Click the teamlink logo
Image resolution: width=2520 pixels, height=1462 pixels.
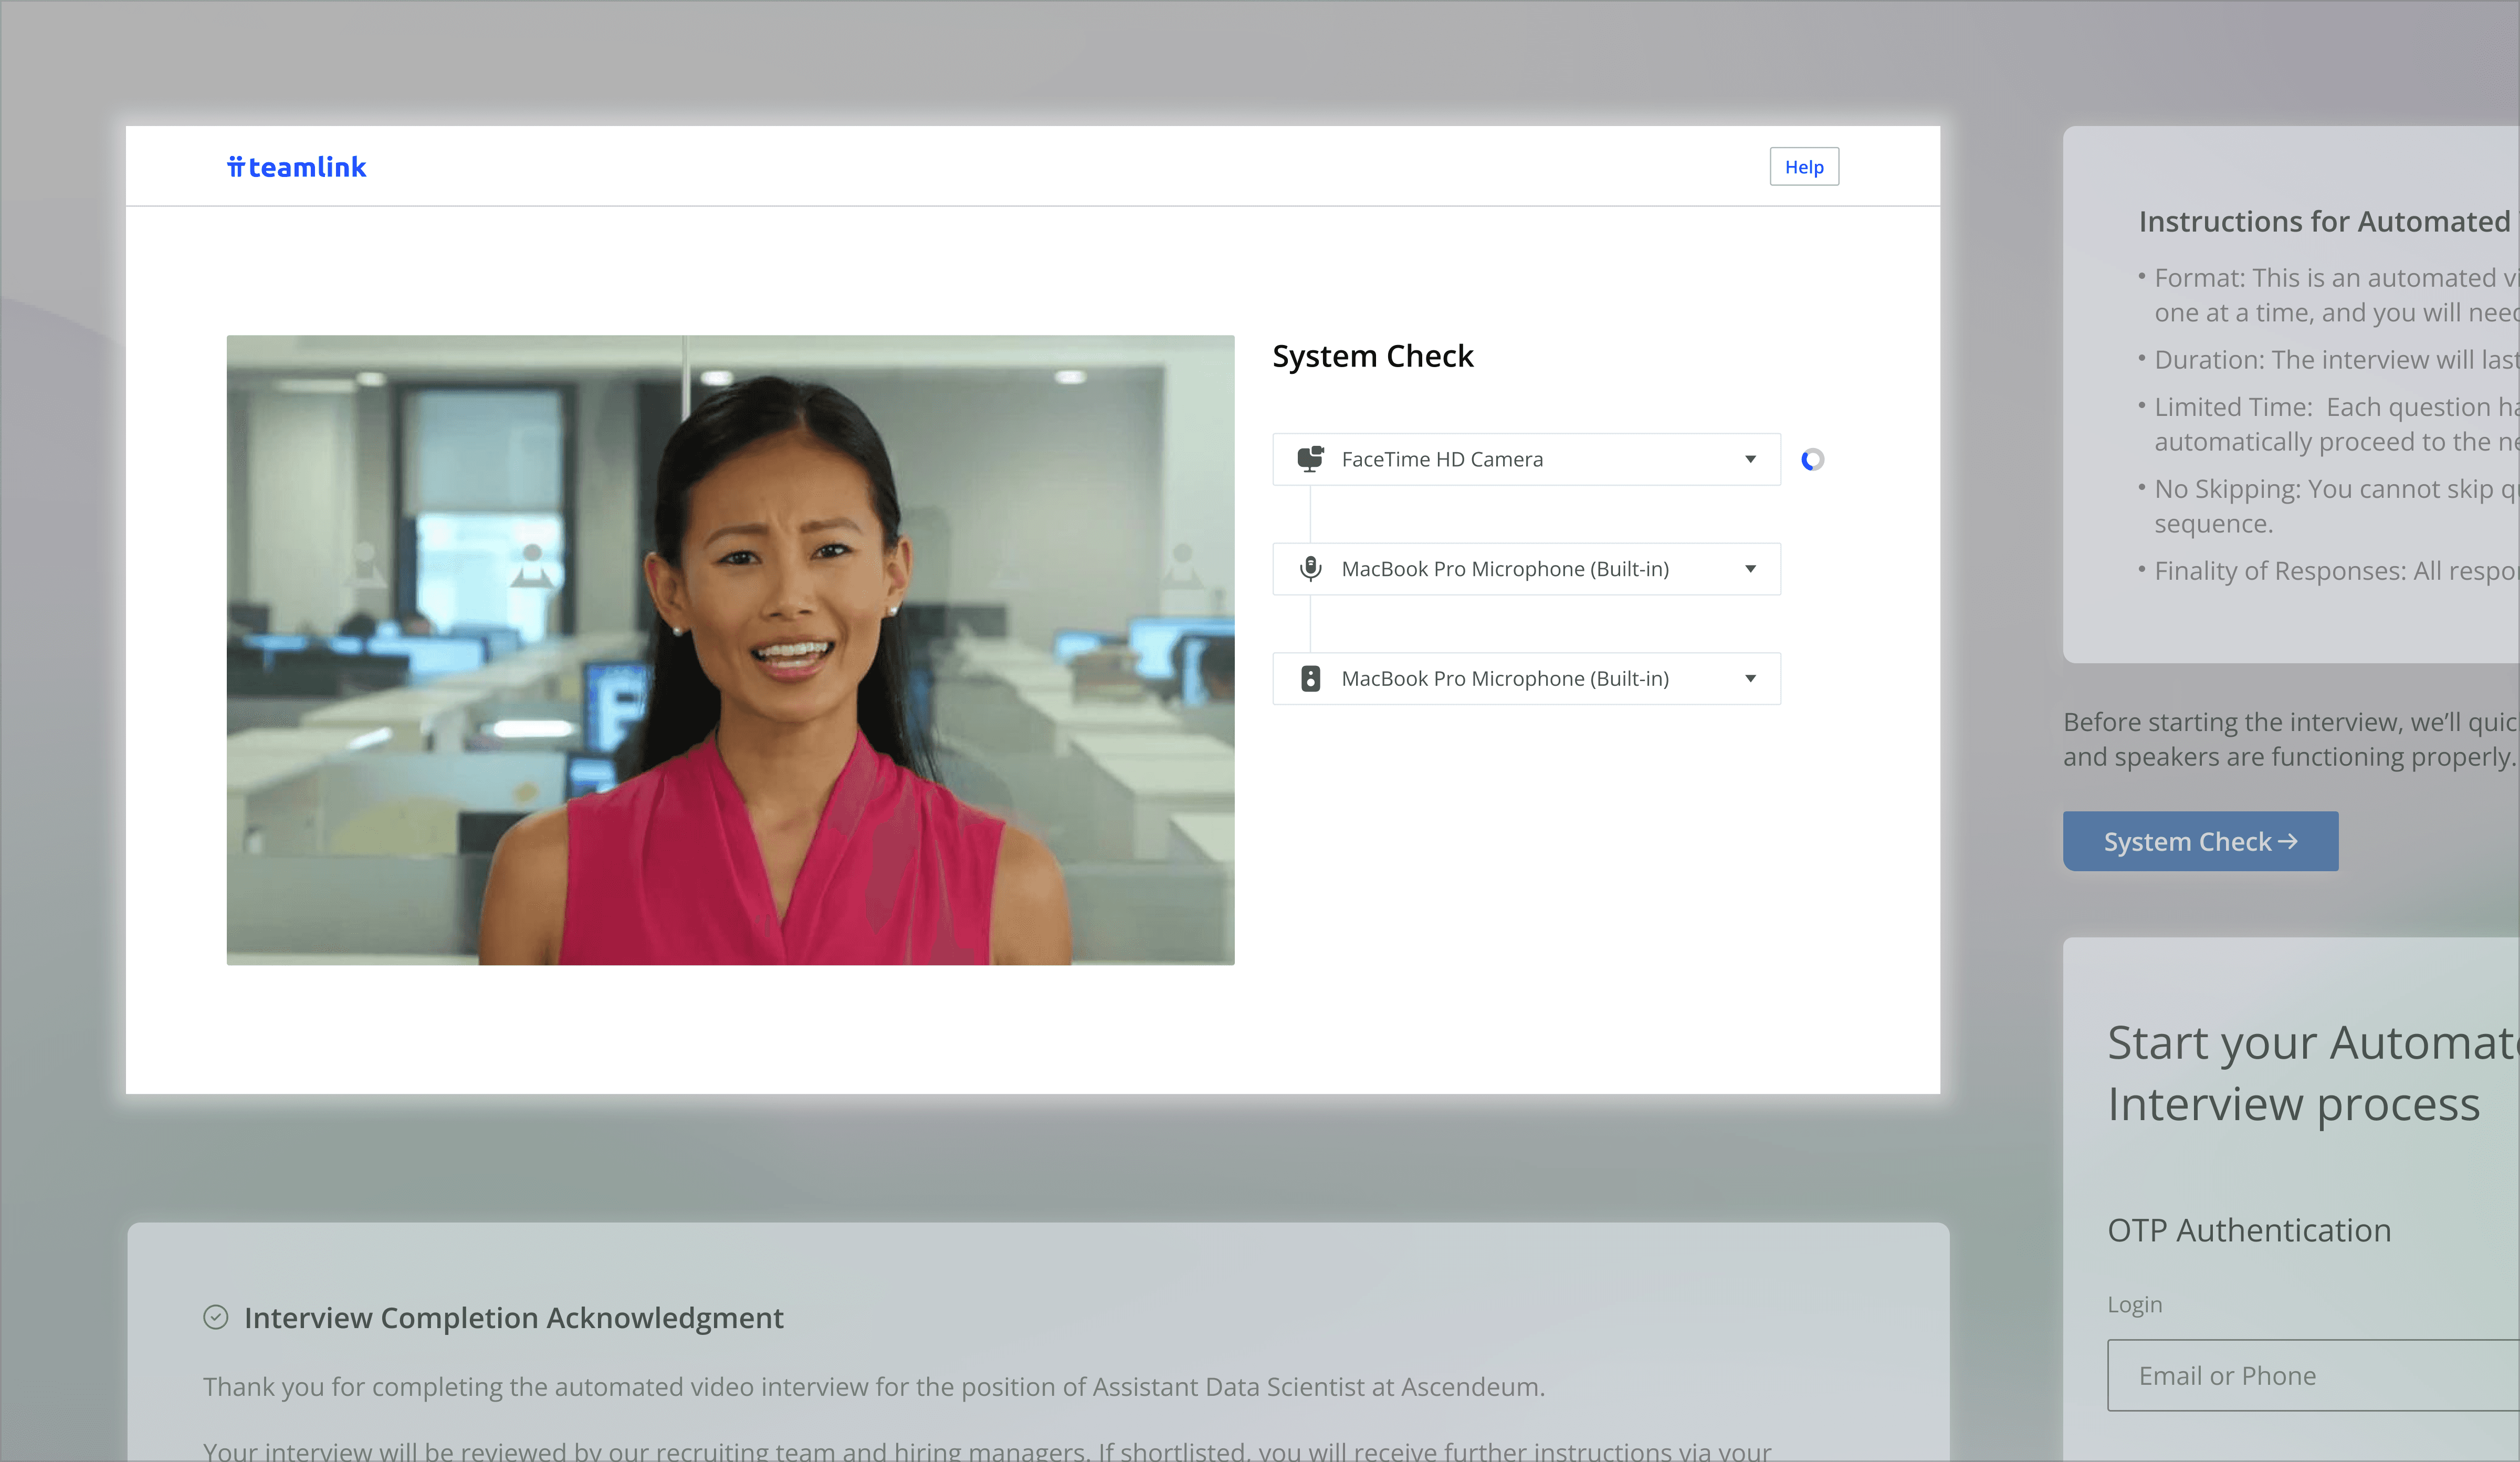coord(296,167)
